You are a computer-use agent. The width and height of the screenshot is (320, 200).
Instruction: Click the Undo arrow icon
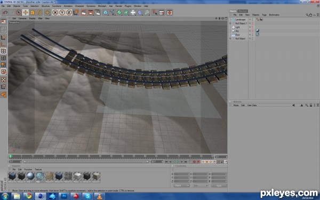point(5,12)
